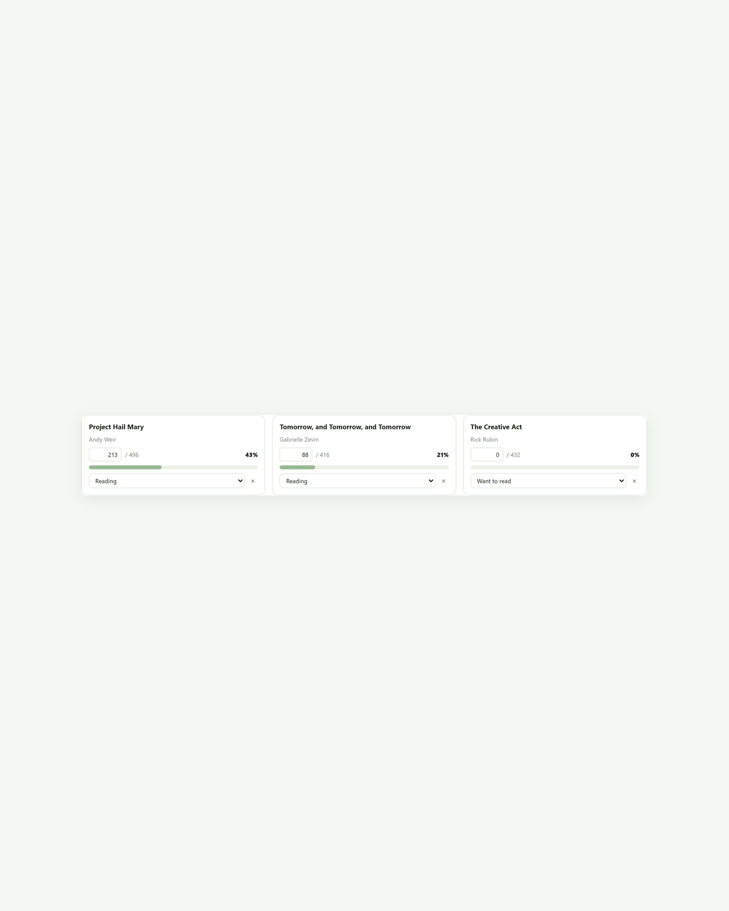The width and height of the screenshot is (729, 911).
Task: Click the pages-read field showing 213
Action: coord(105,455)
